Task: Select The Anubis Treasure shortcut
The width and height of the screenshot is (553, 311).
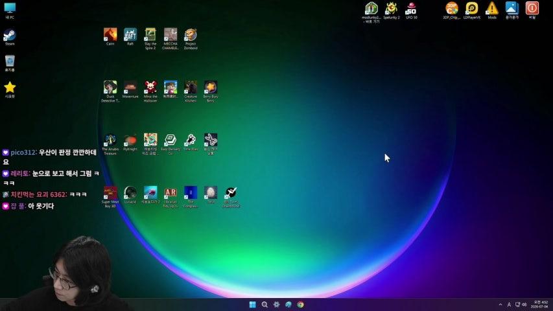Action: (110, 144)
